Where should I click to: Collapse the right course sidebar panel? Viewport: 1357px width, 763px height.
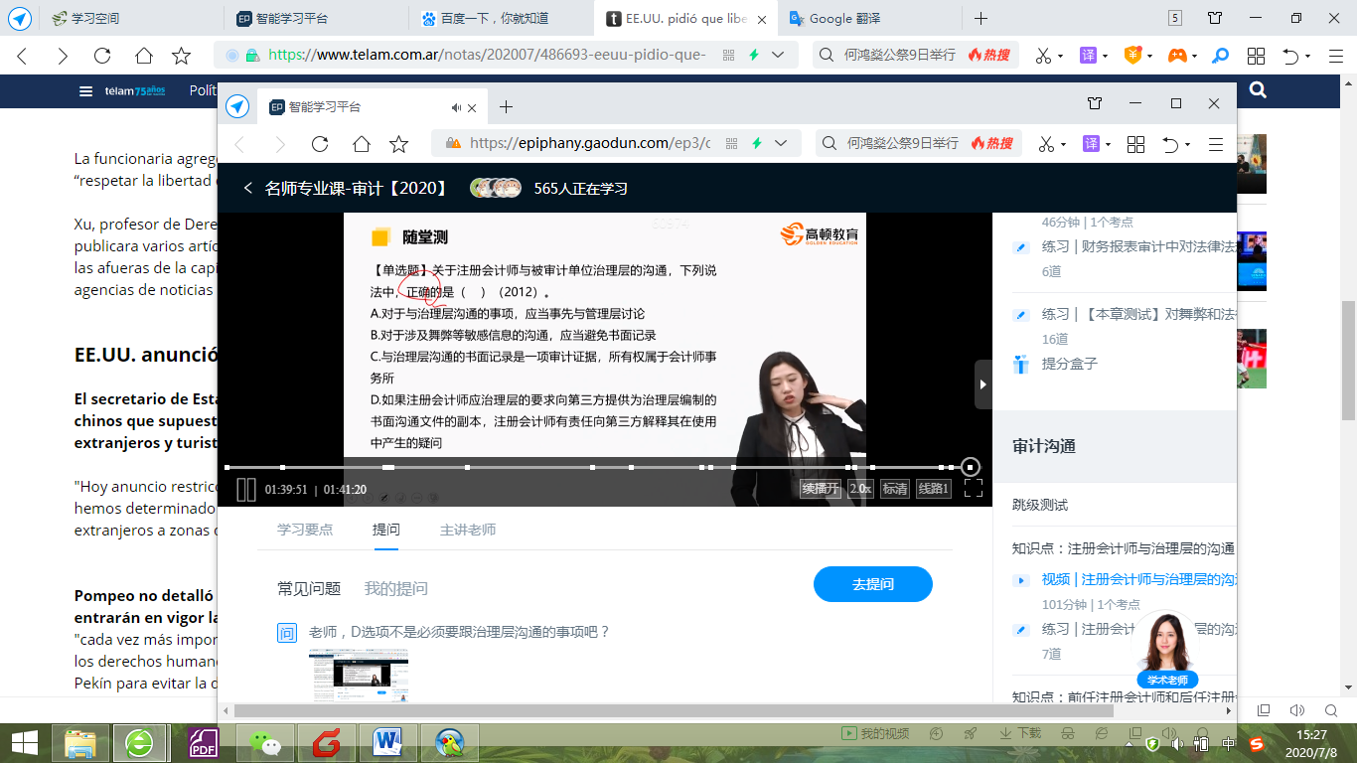point(982,384)
